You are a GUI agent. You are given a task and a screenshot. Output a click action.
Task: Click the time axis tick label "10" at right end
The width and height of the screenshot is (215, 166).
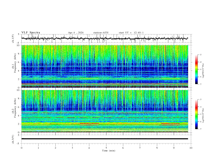pyautogui.click(x=191, y=148)
